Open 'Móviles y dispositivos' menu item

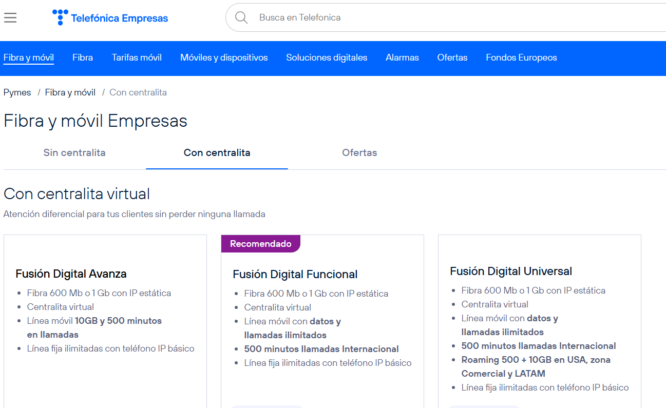point(224,57)
